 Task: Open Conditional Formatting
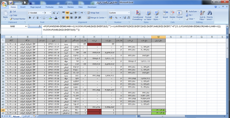(x=138, y=16)
